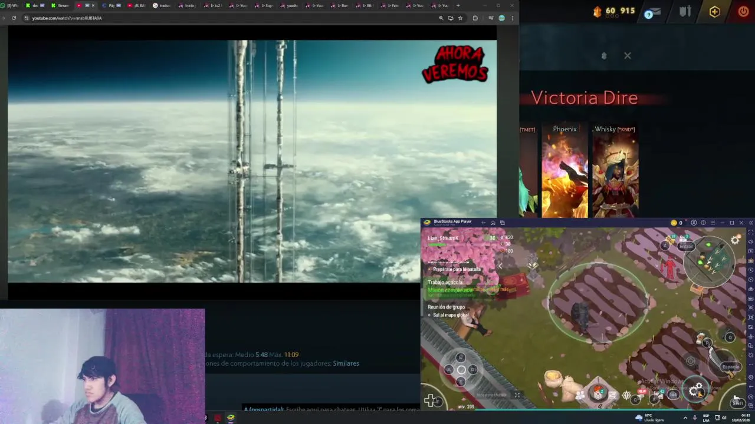Click the Android back arrow in the BlueStacks sidebar

click(750, 387)
